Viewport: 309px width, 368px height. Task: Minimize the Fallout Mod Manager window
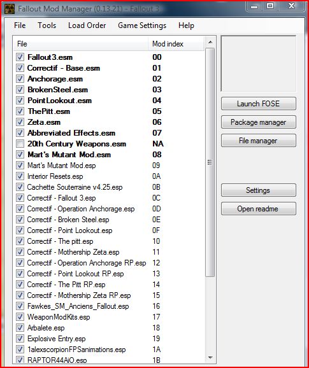pyautogui.click(x=254, y=6)
